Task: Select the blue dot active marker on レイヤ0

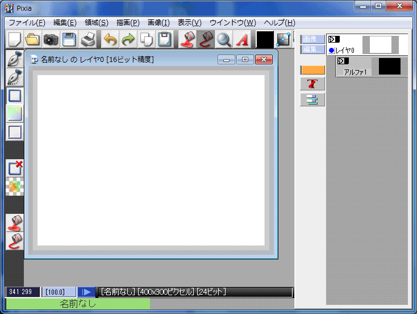Action: tap(331, 50)
